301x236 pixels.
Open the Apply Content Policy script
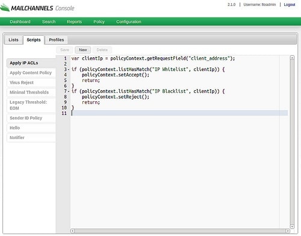[x=31, y=73]
